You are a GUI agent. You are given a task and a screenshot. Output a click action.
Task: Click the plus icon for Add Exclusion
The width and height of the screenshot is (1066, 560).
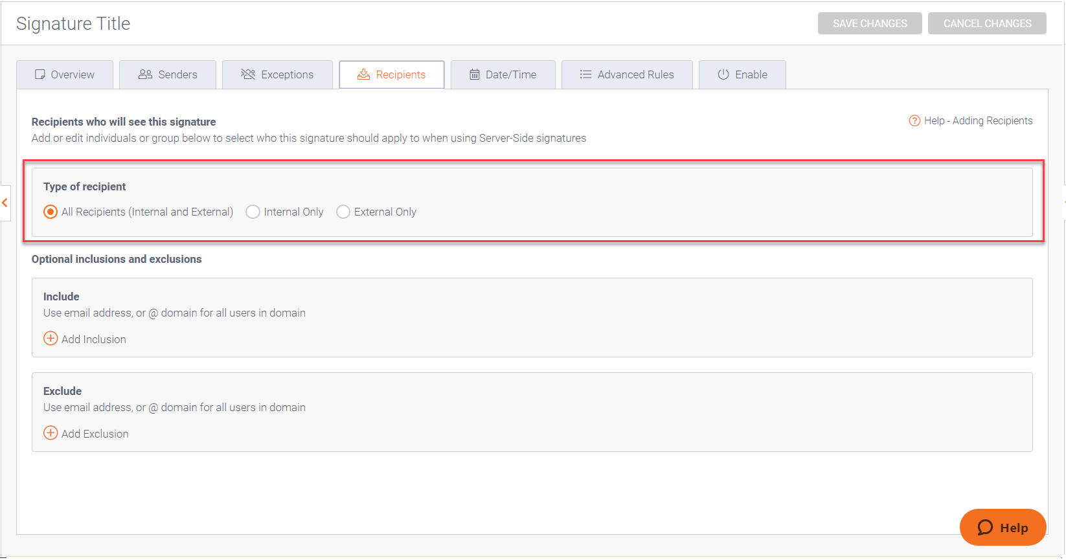pyautogui.click(x=51, y=433)
